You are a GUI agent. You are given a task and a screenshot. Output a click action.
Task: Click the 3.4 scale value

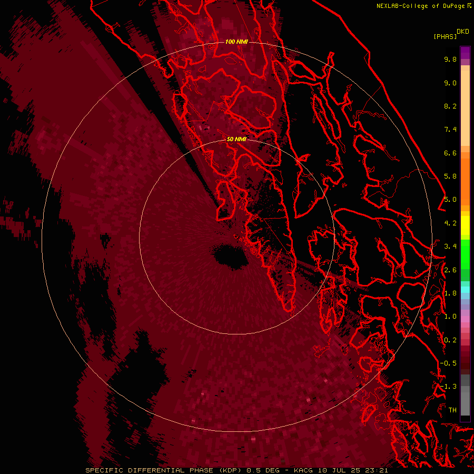[x=450, y=246]
